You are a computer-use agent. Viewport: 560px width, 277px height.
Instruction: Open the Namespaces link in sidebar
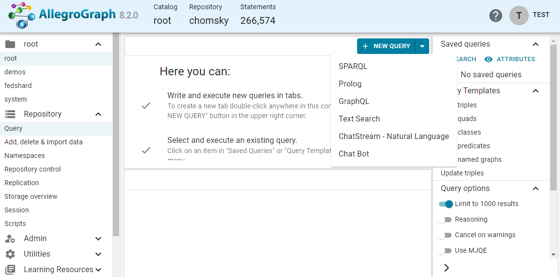(25, 156)
